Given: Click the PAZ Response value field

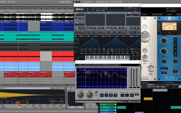Looking at the screenshot, I should (x=137, y=95).
